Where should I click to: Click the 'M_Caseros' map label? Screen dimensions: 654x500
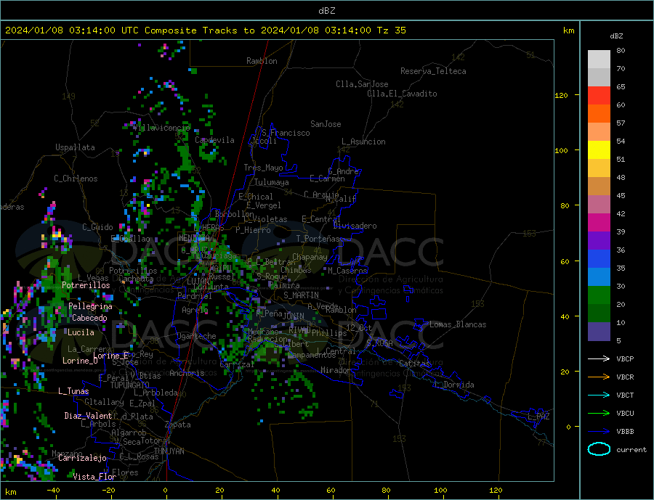point(347,271)
